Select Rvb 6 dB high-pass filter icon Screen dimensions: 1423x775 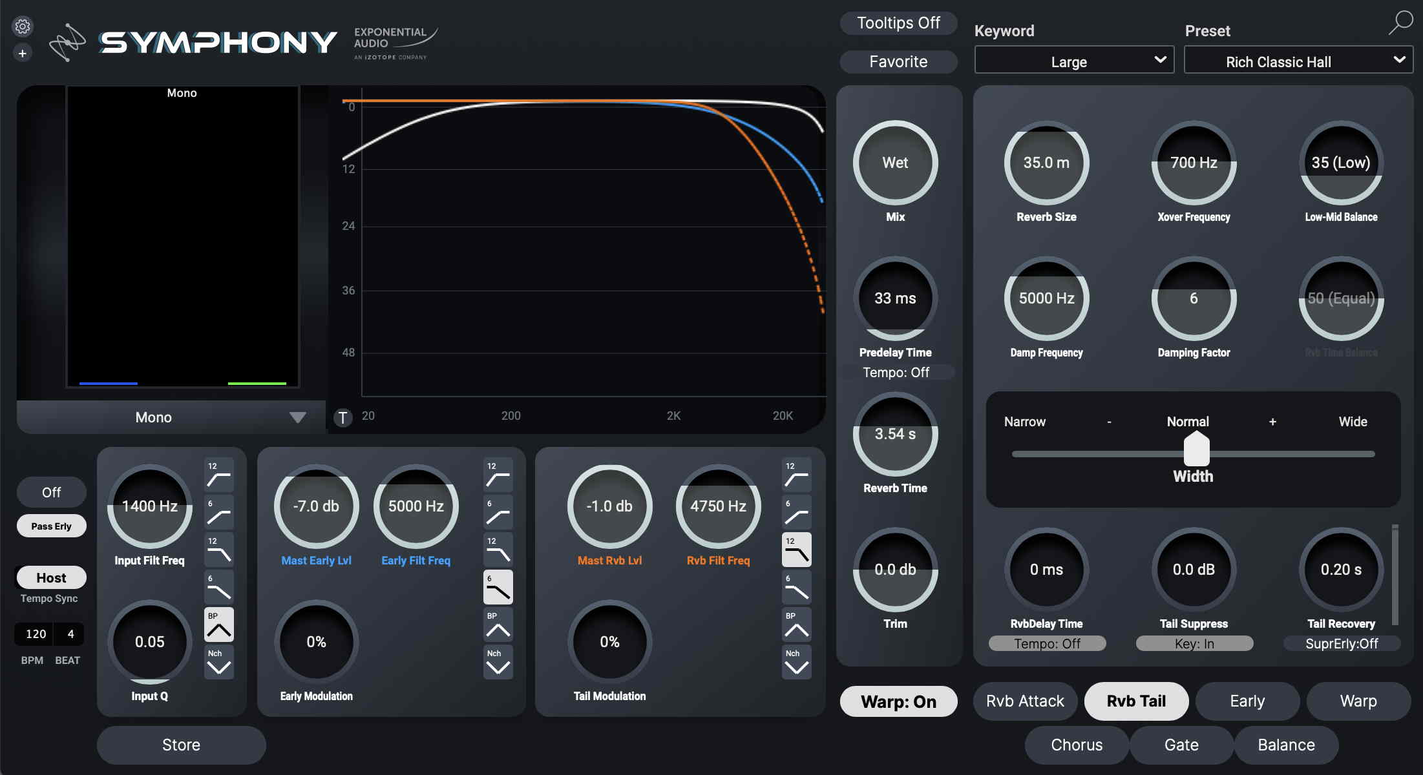[x=797, y=512]
